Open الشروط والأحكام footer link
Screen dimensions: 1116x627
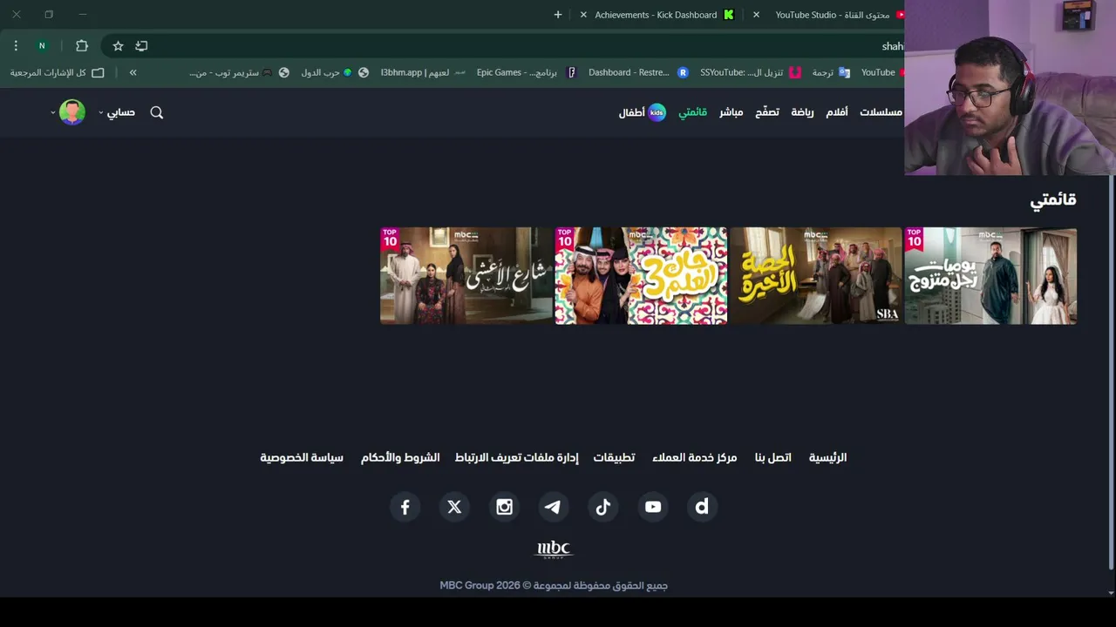coord(400,457)
